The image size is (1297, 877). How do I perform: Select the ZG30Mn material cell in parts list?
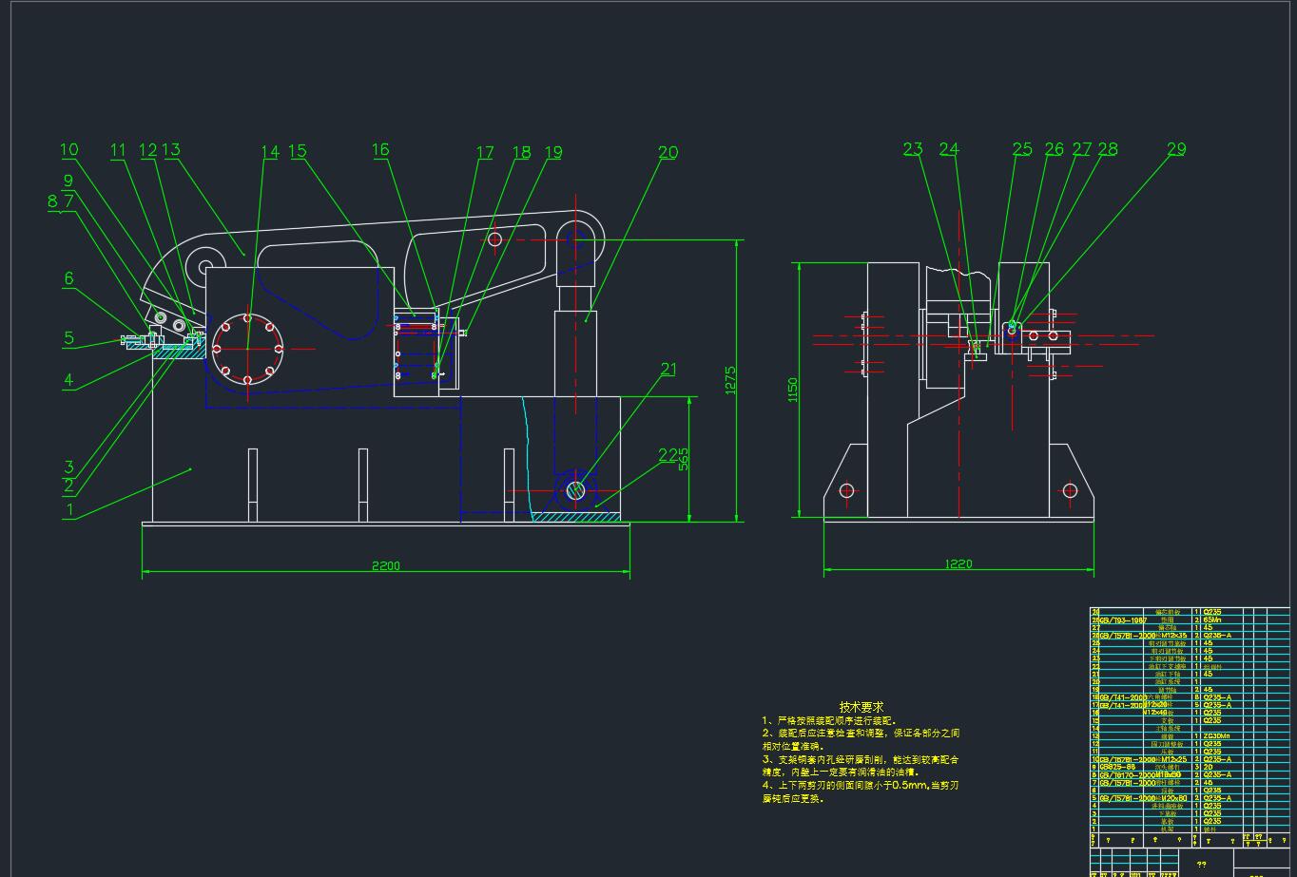(x=1218, y=736)
